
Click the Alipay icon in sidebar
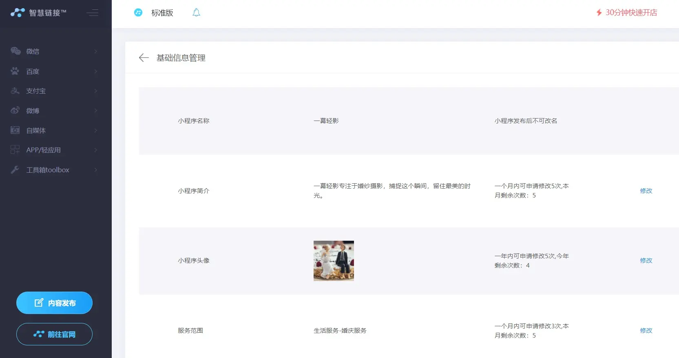[15, 91]
